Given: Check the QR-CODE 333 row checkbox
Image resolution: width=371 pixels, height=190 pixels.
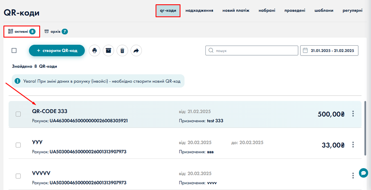Looking at the screenshot, I should tap(18, 114).
